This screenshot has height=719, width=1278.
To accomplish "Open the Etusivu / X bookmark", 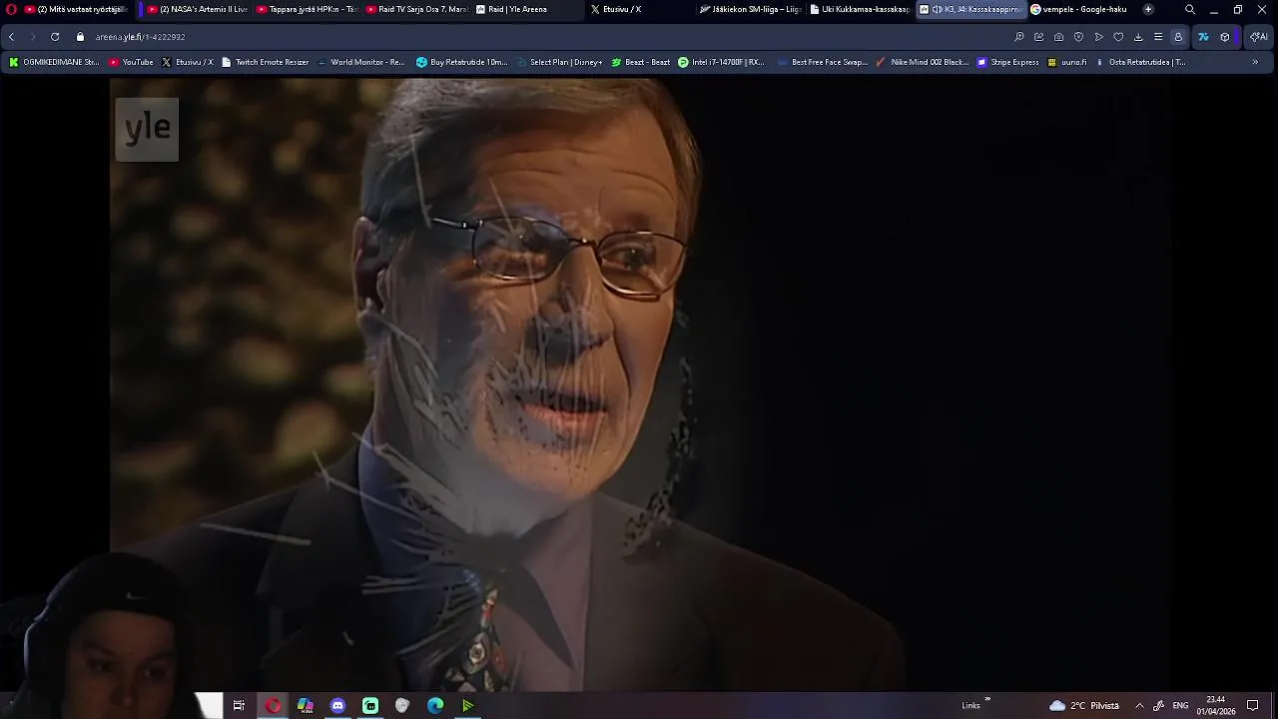I will (188, 62).
